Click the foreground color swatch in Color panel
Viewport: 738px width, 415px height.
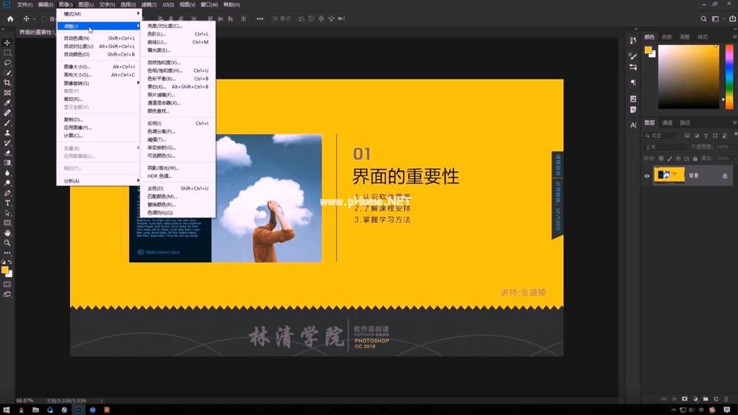[648, 50]
